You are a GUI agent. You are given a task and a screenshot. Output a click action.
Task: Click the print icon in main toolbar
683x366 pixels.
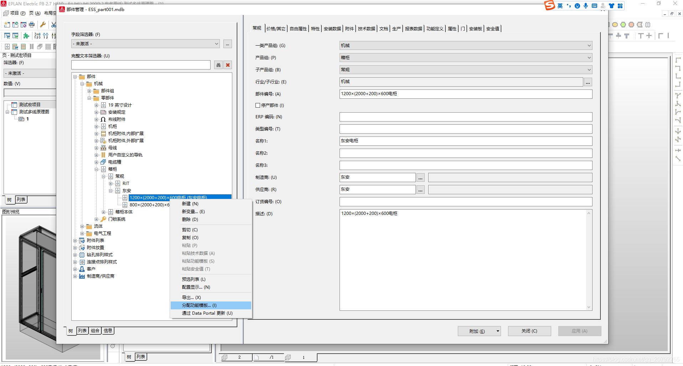pos(32,25)
